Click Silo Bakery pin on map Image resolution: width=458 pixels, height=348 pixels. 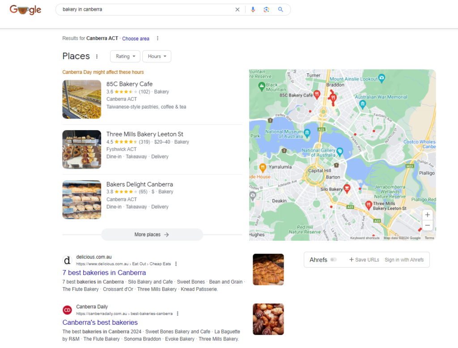pyautogui.click(x=347, y=188)
